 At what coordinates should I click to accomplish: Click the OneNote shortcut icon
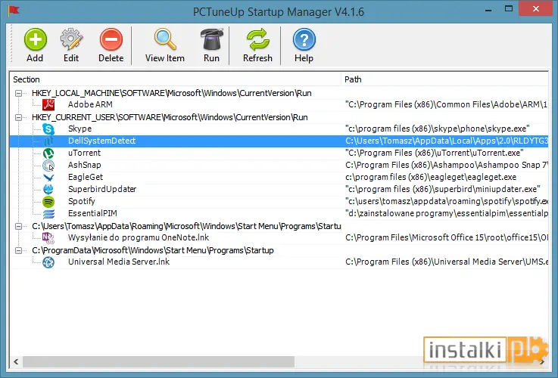point(48,237)
